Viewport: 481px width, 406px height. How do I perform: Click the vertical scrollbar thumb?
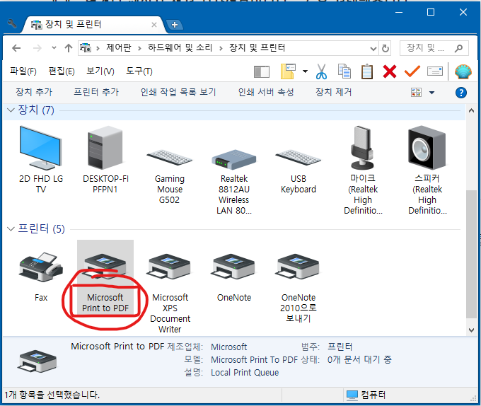point(472,254)
